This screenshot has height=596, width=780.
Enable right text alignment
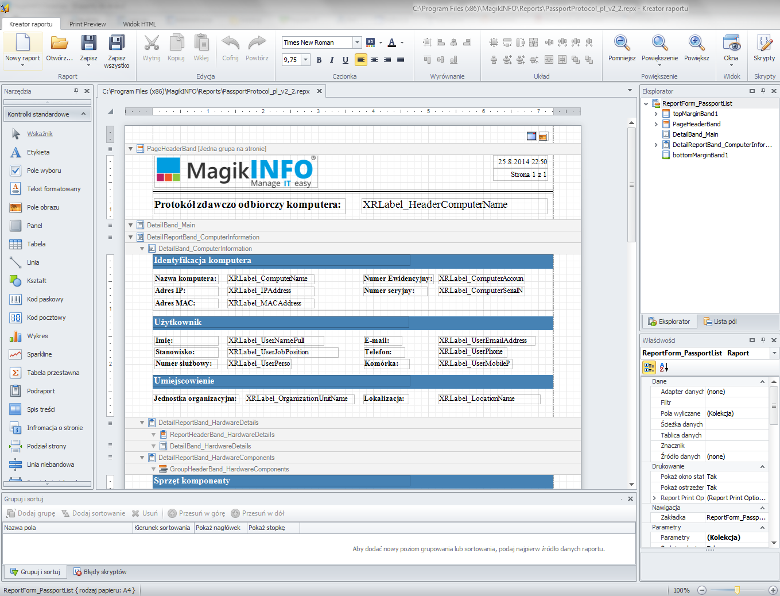coord(387,60)
